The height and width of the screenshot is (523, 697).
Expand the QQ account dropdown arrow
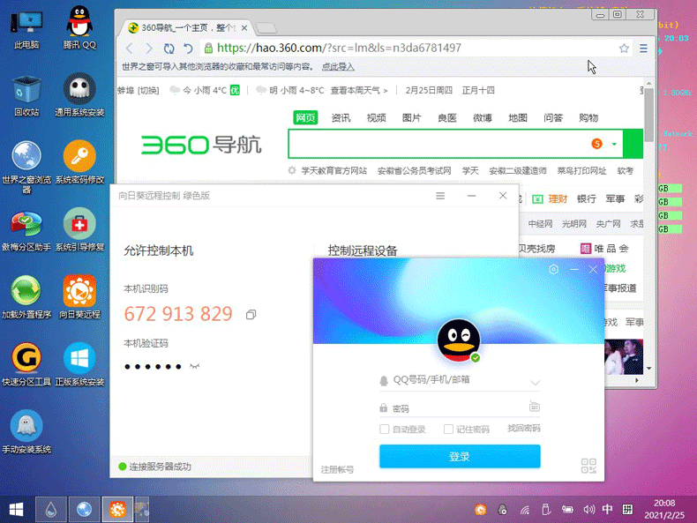(x=535, y=382)
